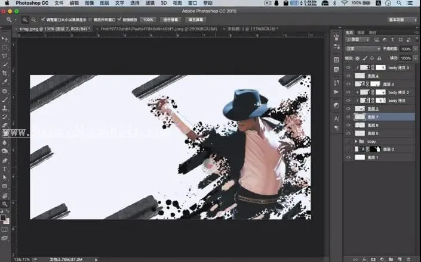
Task: Open 图像 menu
Action: (90, 3)
